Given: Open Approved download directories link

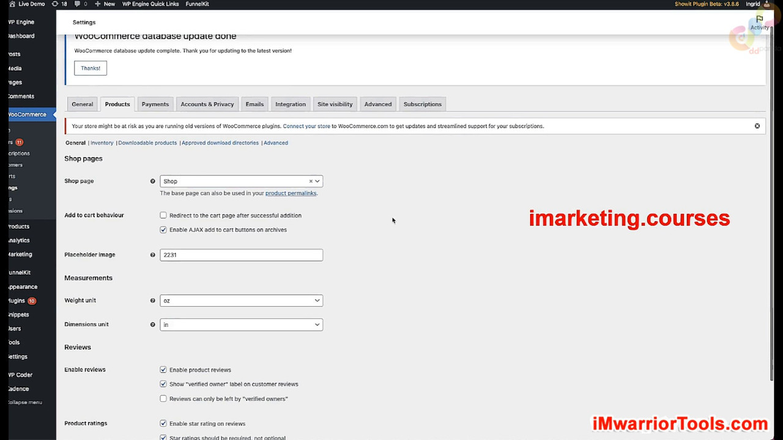Looking at the screenshot, I should pos(220,143).
